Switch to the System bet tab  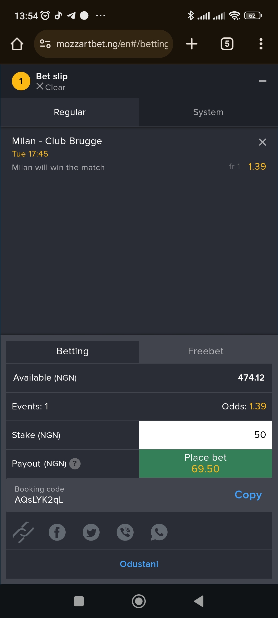(x=208, y=112)
